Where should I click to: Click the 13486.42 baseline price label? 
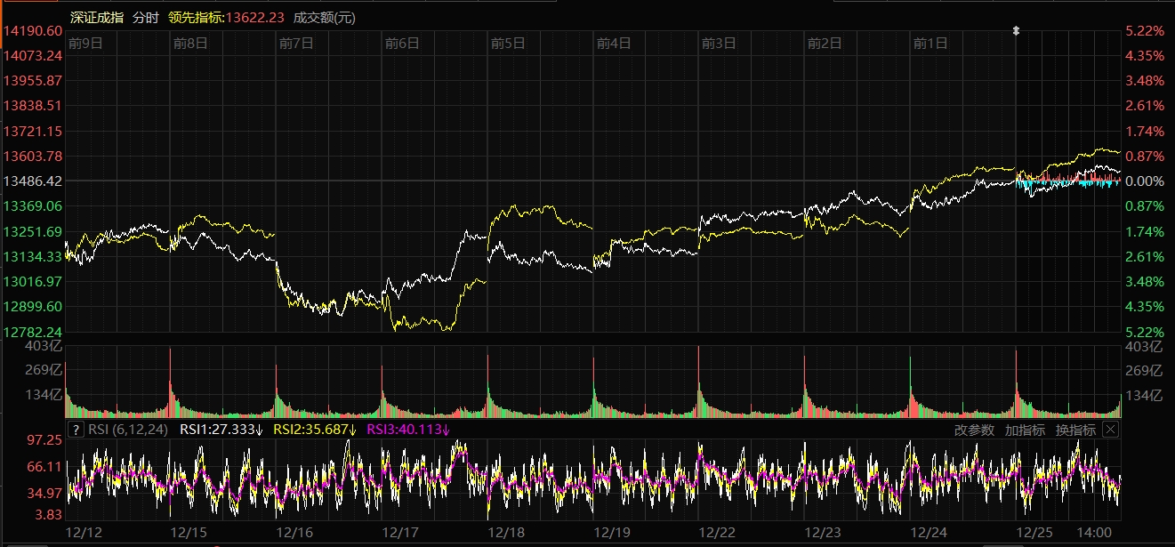point(33,181)
